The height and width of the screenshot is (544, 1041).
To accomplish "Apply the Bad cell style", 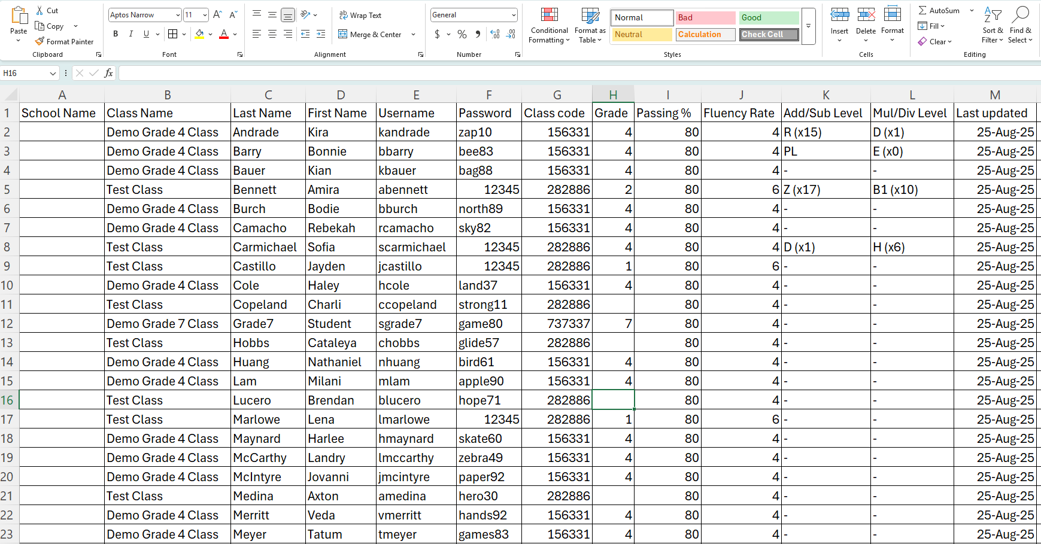I will click(x=705, y=17).
